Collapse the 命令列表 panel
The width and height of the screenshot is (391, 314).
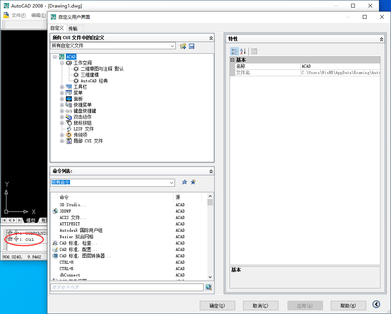(x=211, y=171)
